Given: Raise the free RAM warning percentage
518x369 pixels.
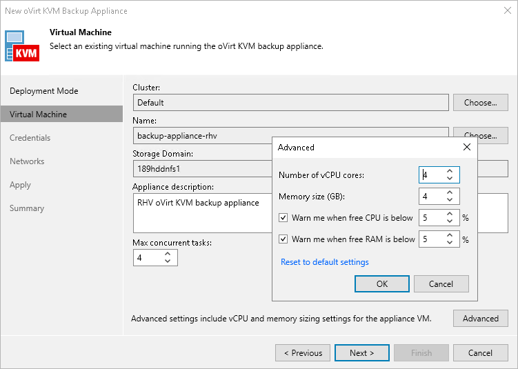Looking at the screenshot, I should tap(450, 235).
